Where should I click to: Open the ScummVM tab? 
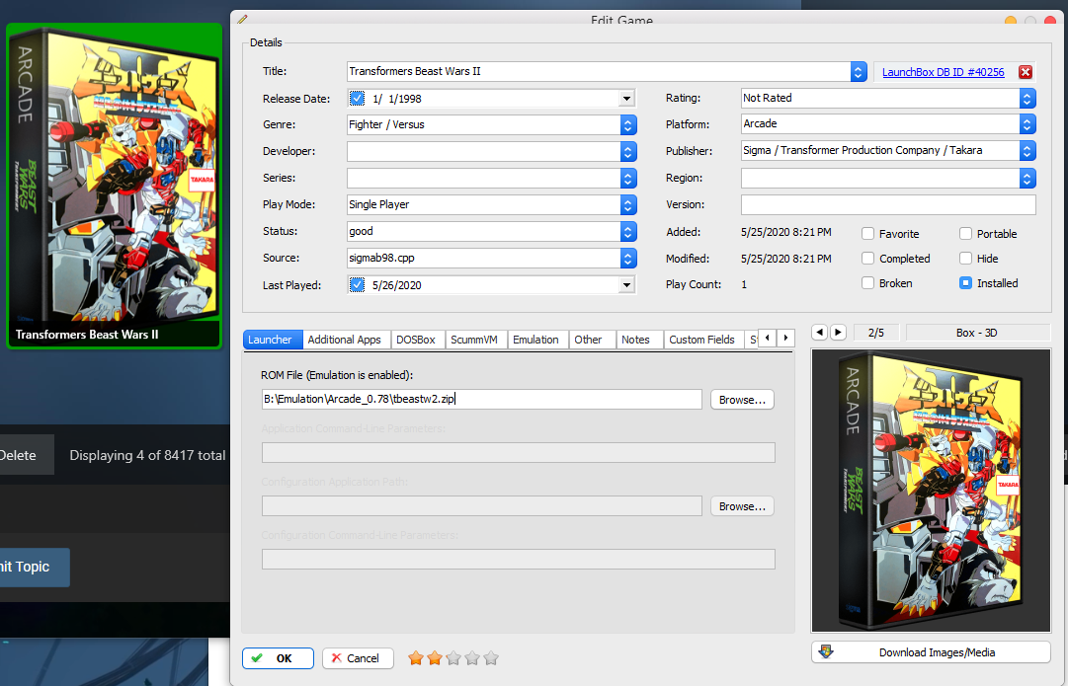(x=476, y=339)
